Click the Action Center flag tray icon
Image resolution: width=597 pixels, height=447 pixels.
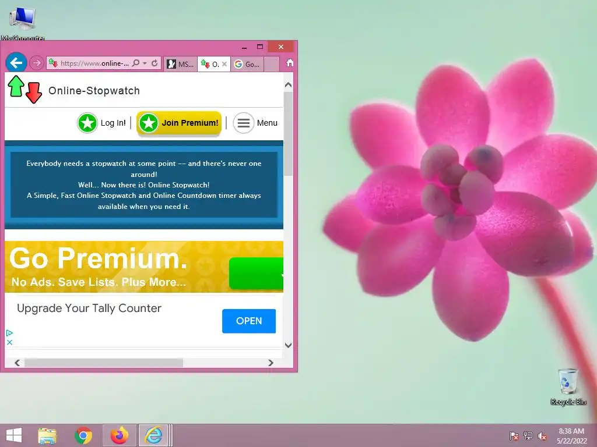[514, 436]
